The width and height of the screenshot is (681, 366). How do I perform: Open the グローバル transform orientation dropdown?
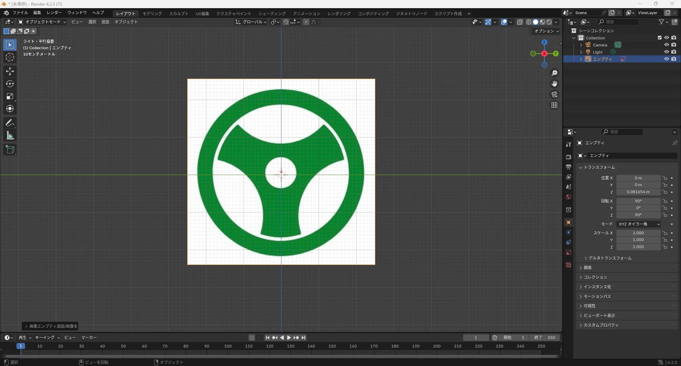[x=251, y=22]
